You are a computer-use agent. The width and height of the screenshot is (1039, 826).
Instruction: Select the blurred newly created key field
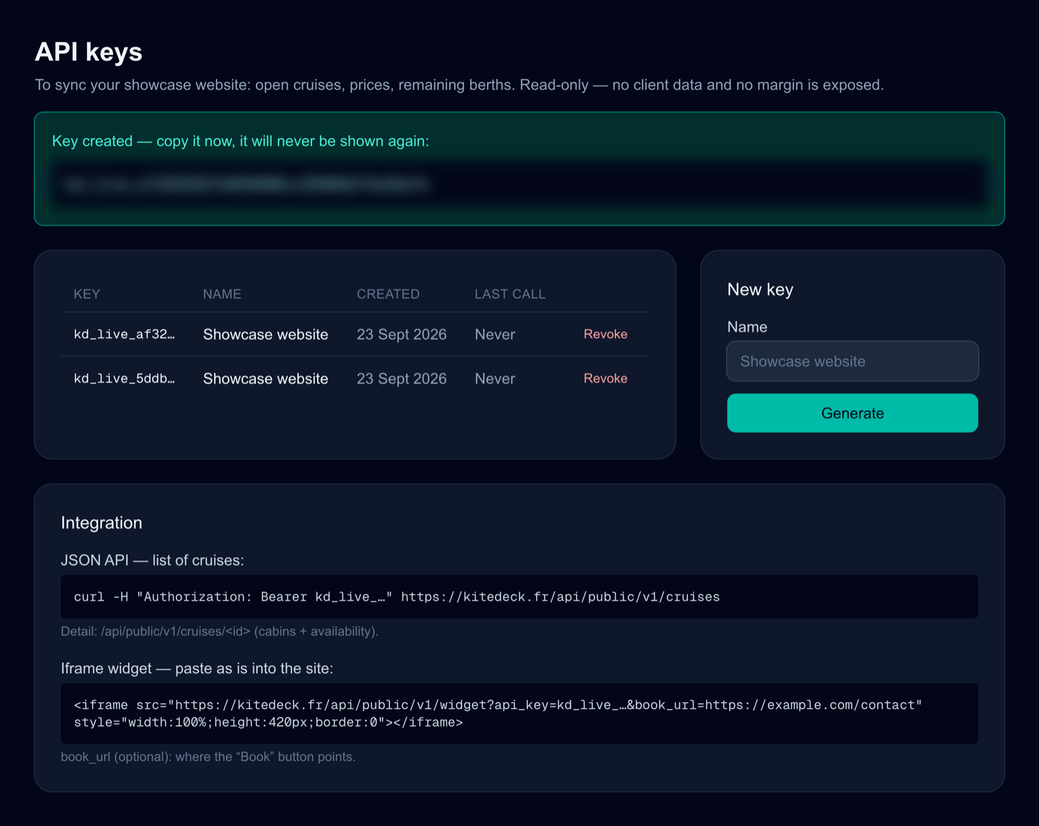point(519,184)
